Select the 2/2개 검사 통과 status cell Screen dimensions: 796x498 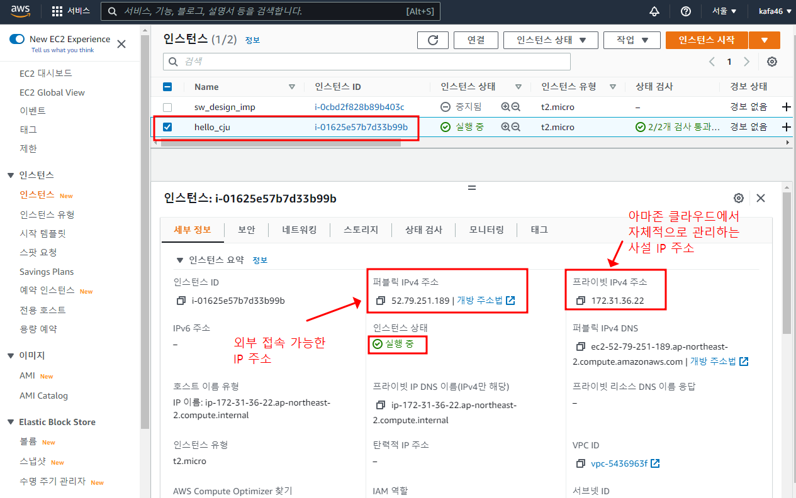click(678, 127)
